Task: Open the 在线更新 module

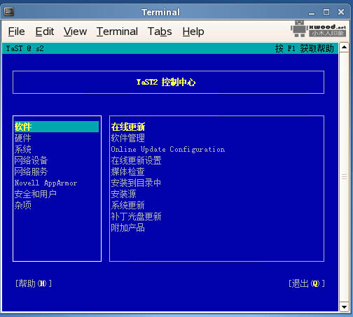Action: (x=128, y=127)
